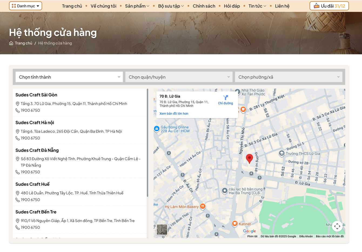Follow the Trang chủ breadcrumb link
The height and width of the screenshot is (252, 362).
24,43
